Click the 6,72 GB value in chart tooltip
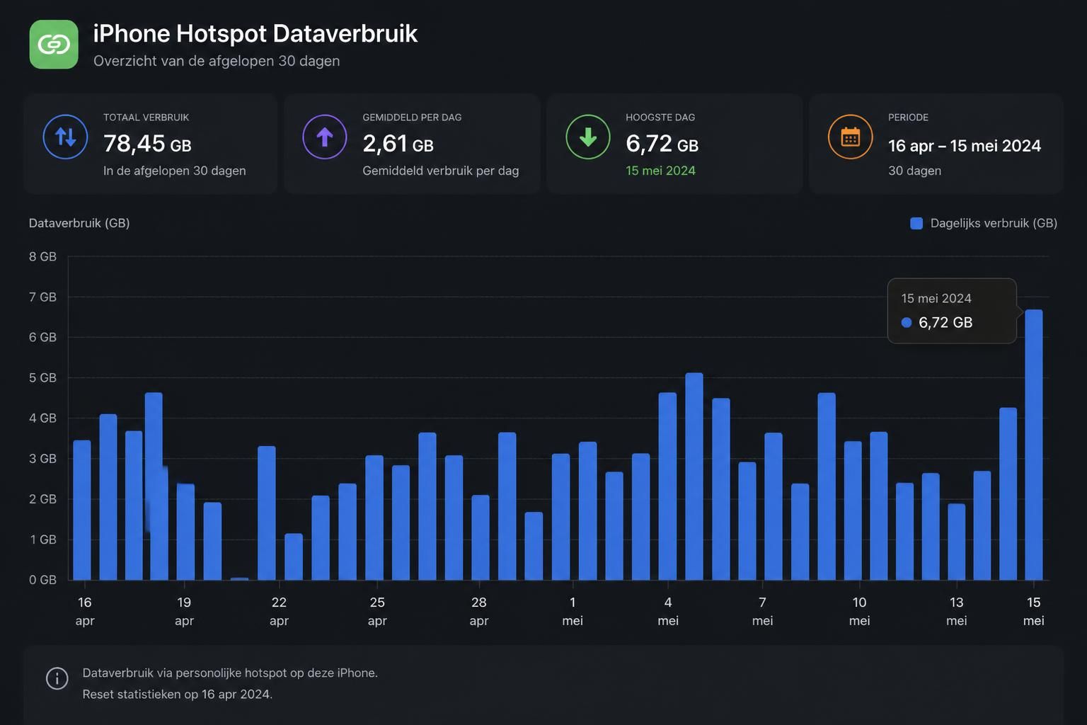This screenshot has width=1087, height=725. (x=945, y=323)
